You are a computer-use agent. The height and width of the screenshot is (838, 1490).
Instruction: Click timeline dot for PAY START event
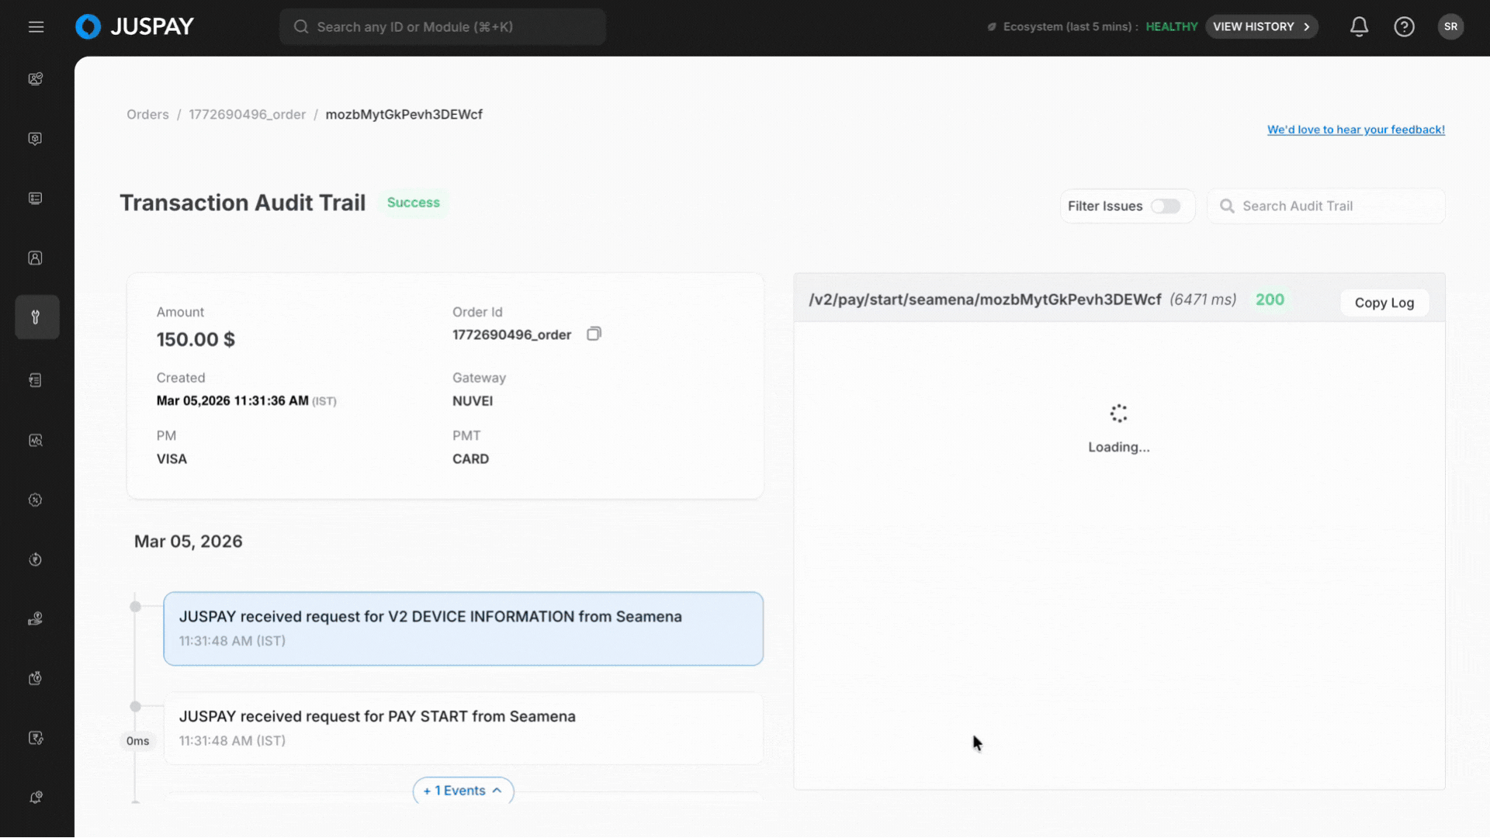click(136, 707)
